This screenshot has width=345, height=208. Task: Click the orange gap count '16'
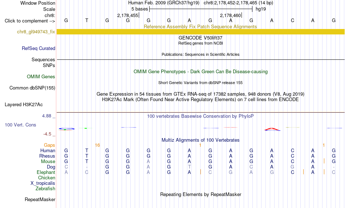[97, 145]
